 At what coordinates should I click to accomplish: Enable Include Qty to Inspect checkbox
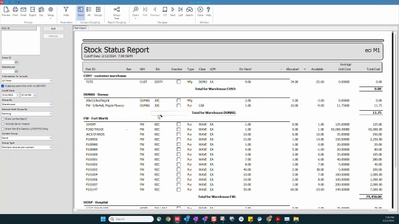(2, 124)
